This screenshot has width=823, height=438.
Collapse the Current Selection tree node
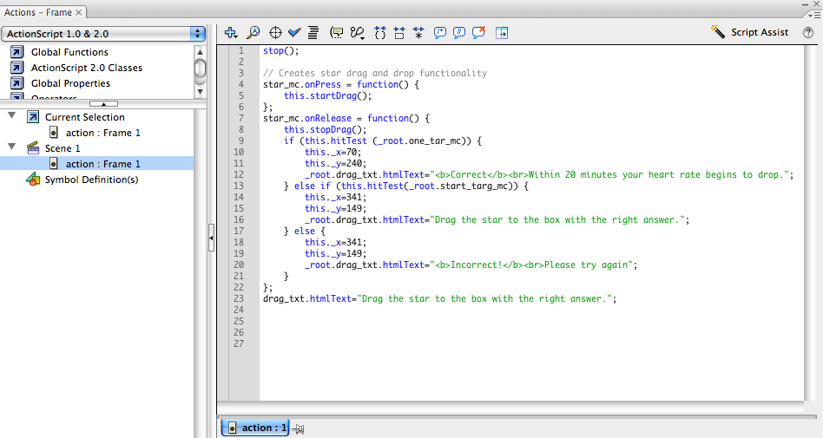coord(11,115)
